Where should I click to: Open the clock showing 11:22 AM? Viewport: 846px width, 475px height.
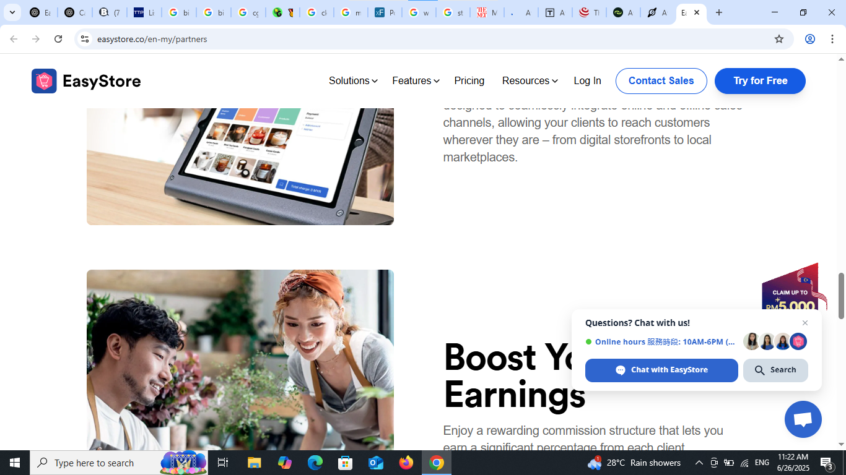[x=793, y=463]
